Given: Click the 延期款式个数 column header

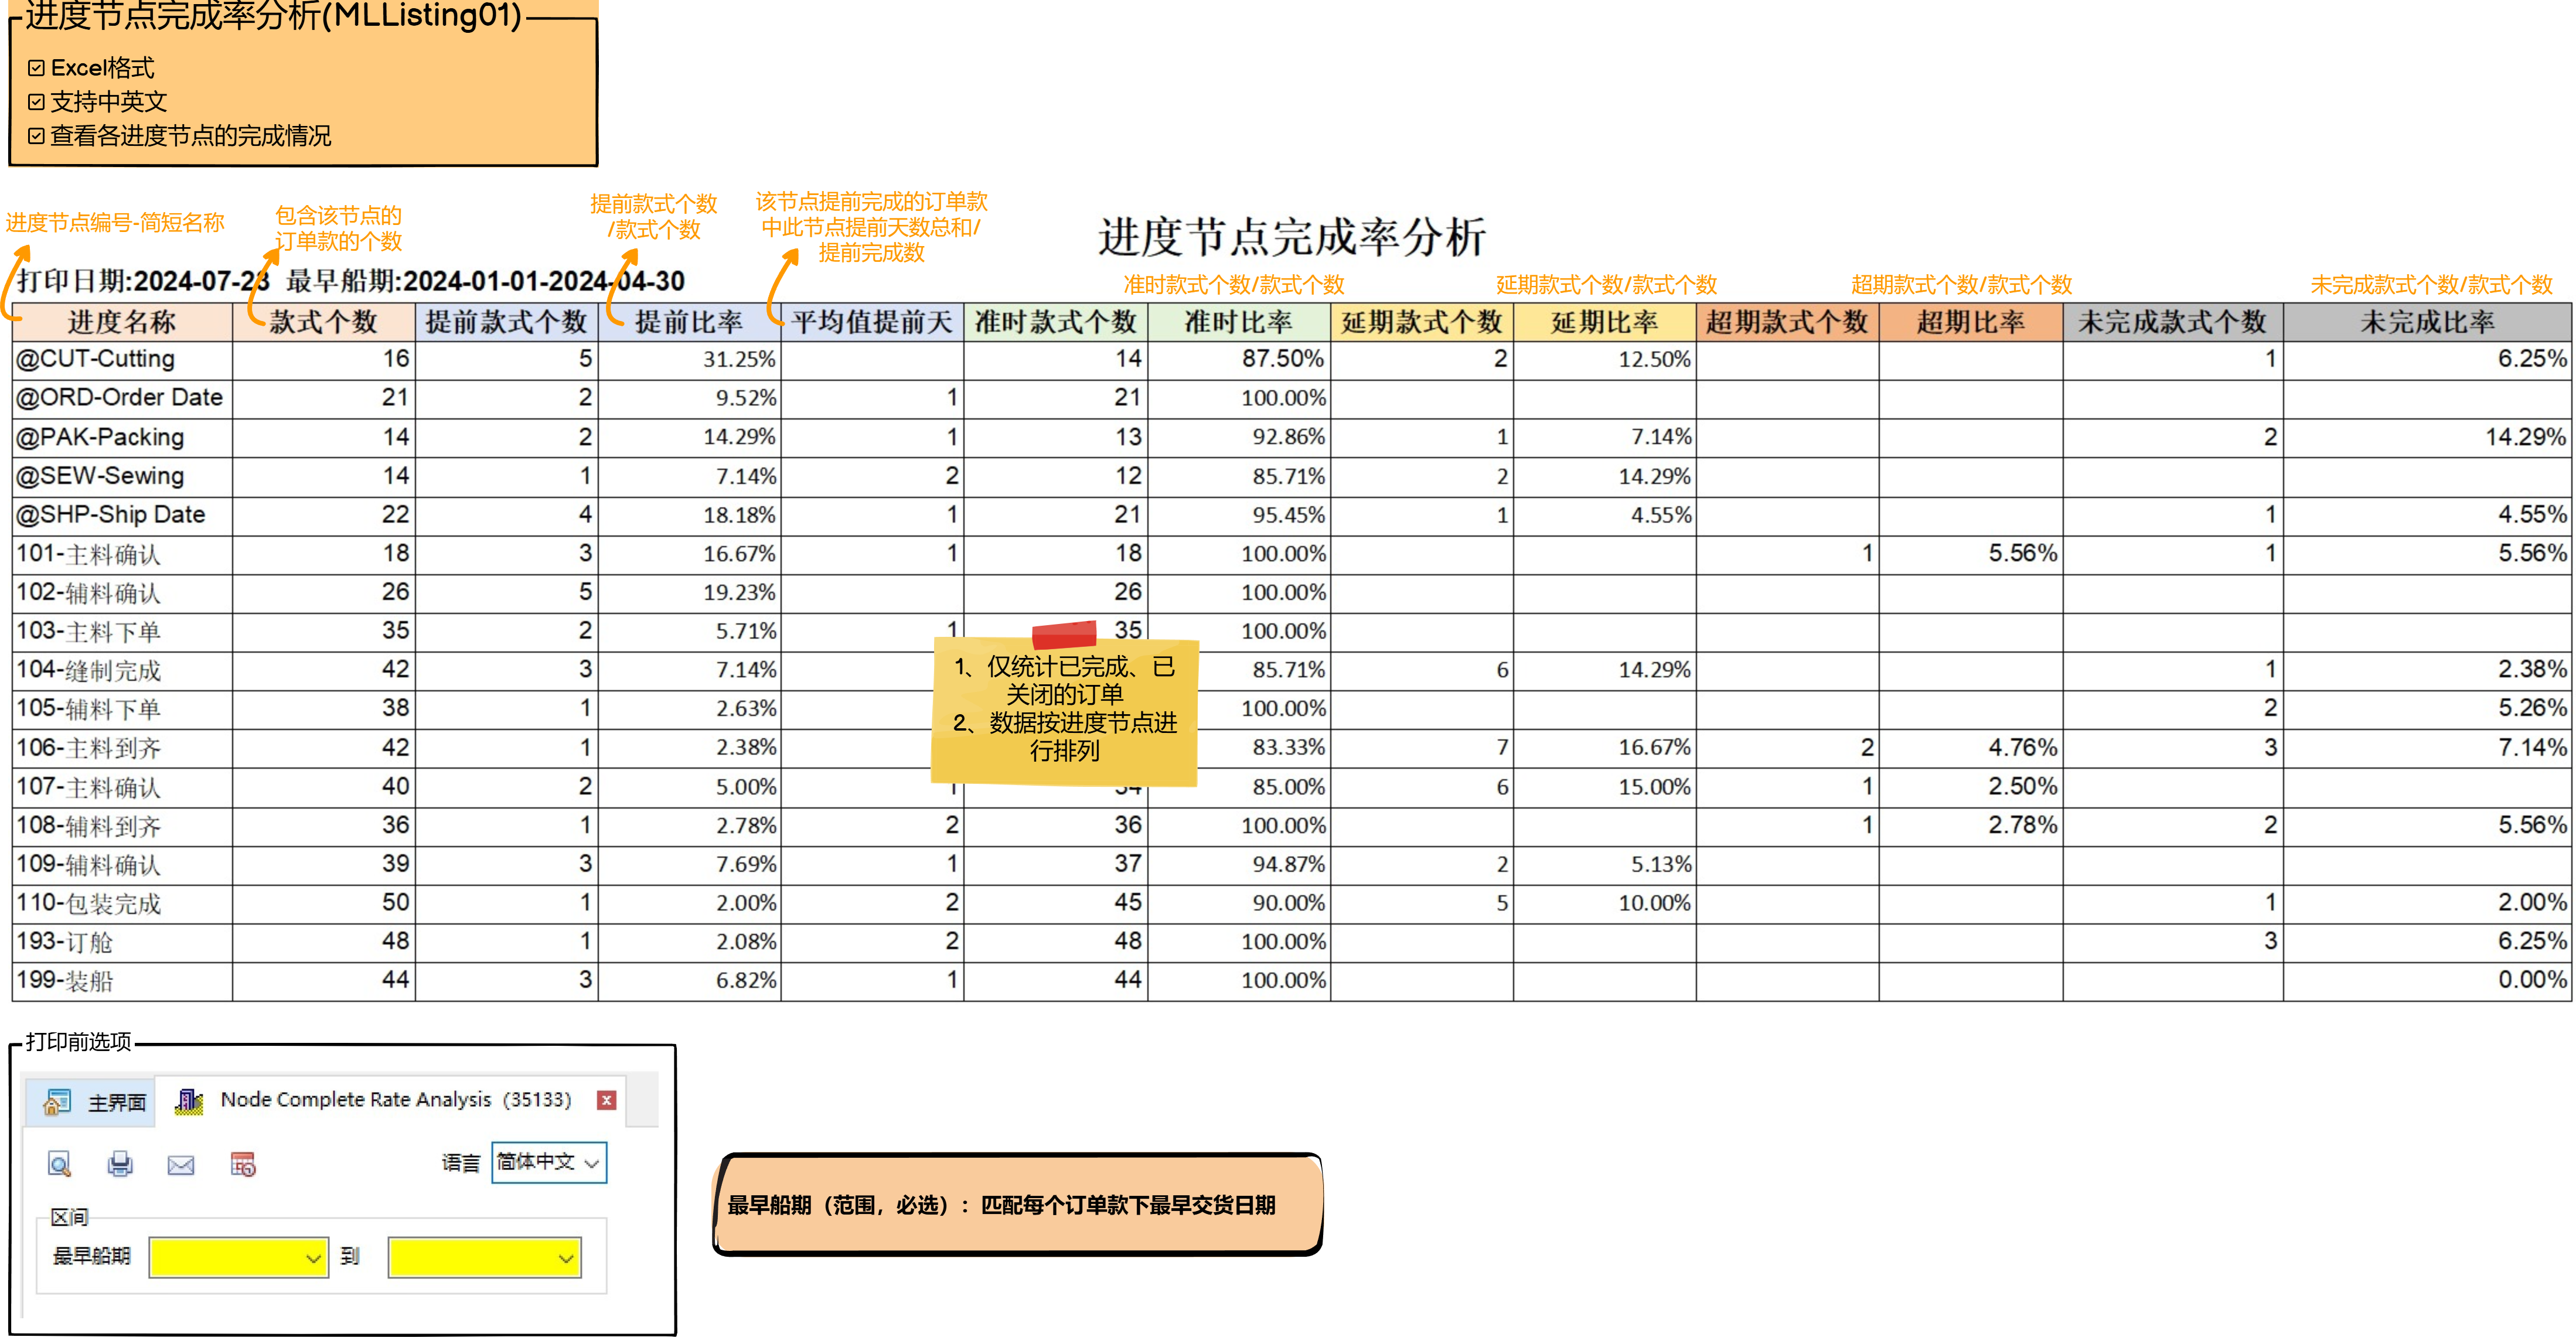Looking at the screenshot, I should click(1422, 322).
